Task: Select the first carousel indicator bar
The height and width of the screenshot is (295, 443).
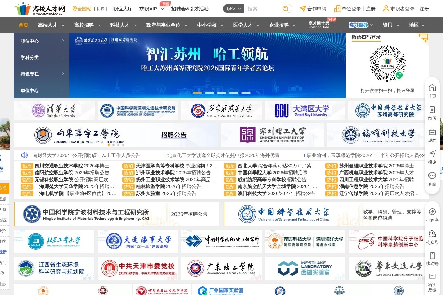Action: pos(197,93)
